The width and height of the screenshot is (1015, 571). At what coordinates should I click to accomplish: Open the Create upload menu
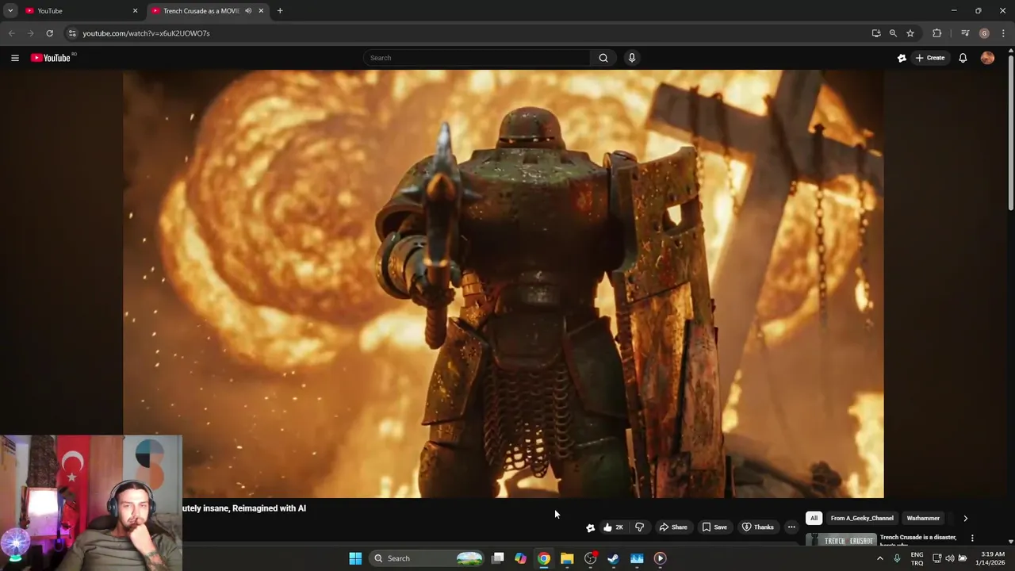pos(930,58)
